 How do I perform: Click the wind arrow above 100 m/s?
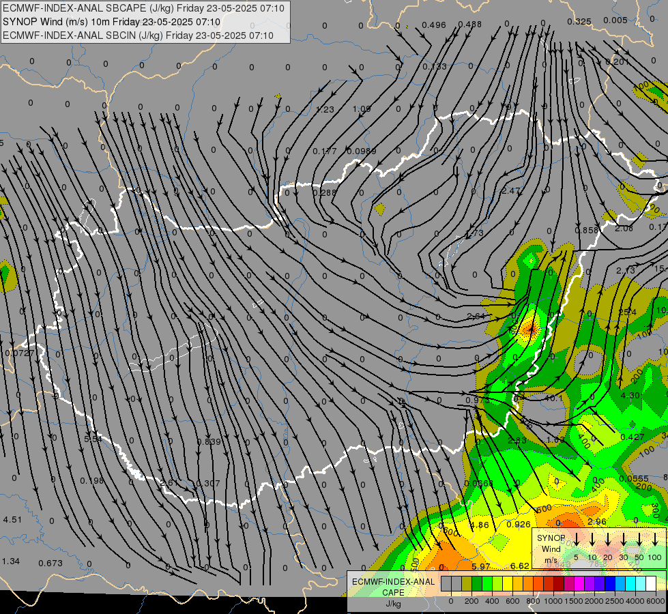[x=655, y=540]
